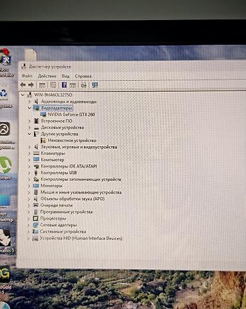
Task: Select Встроенное ПО label
Action: tap(57, 121)
